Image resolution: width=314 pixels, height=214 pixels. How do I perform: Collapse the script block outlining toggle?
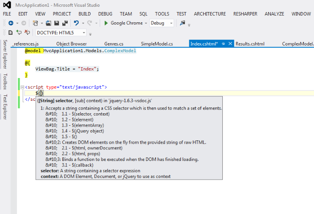pos(22,87)
